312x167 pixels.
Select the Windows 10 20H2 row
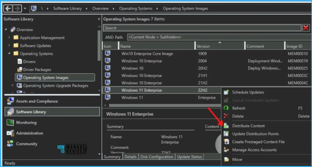click(x=207, y=68)
